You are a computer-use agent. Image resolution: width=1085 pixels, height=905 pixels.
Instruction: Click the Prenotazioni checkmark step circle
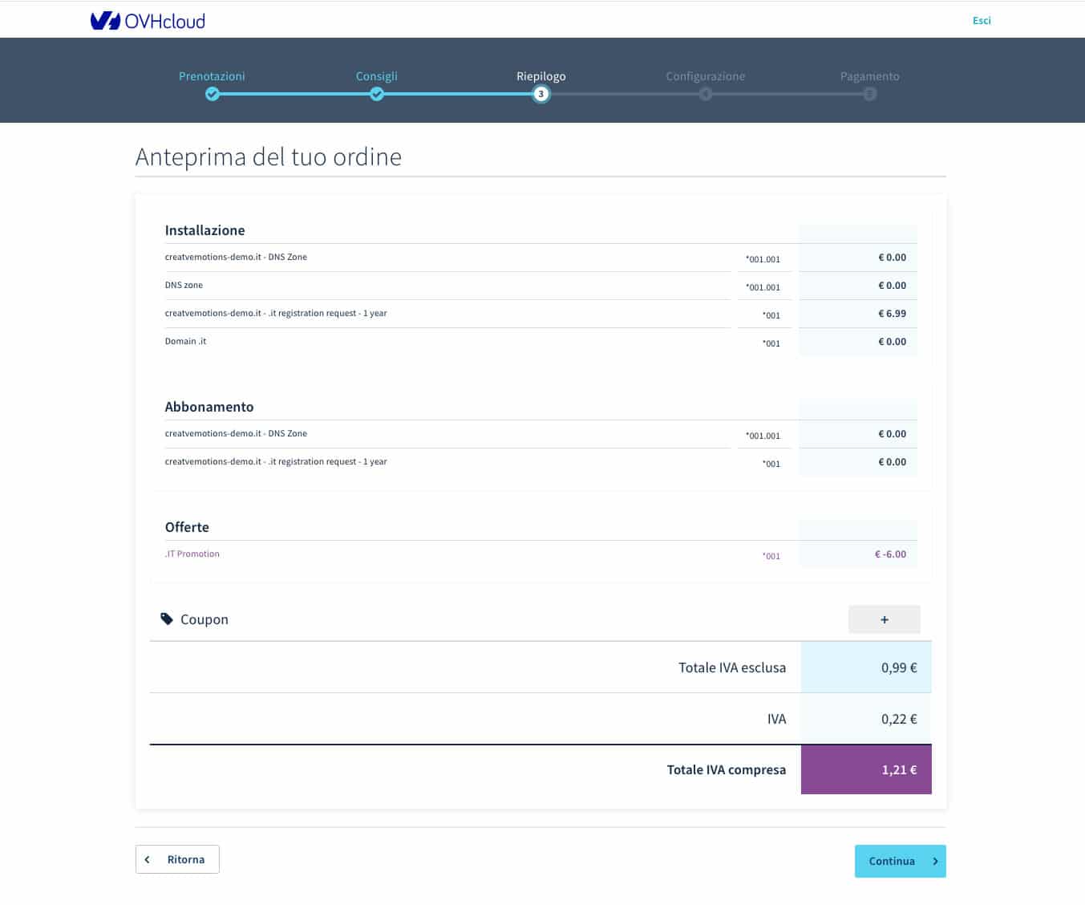212,94
